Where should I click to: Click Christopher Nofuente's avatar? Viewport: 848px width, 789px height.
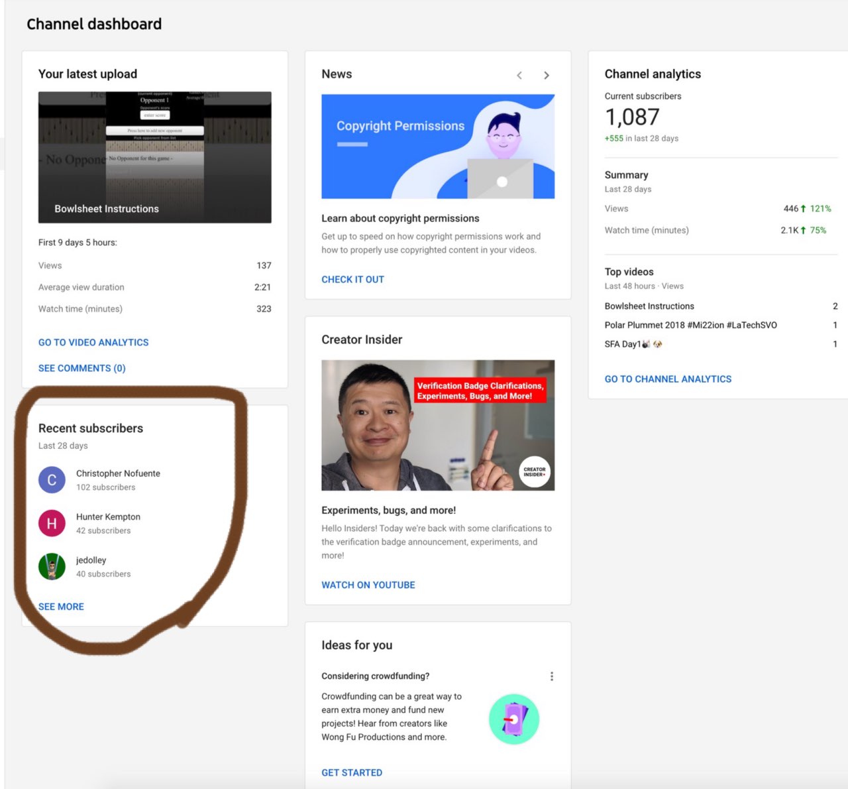click(x=52, y=480)
